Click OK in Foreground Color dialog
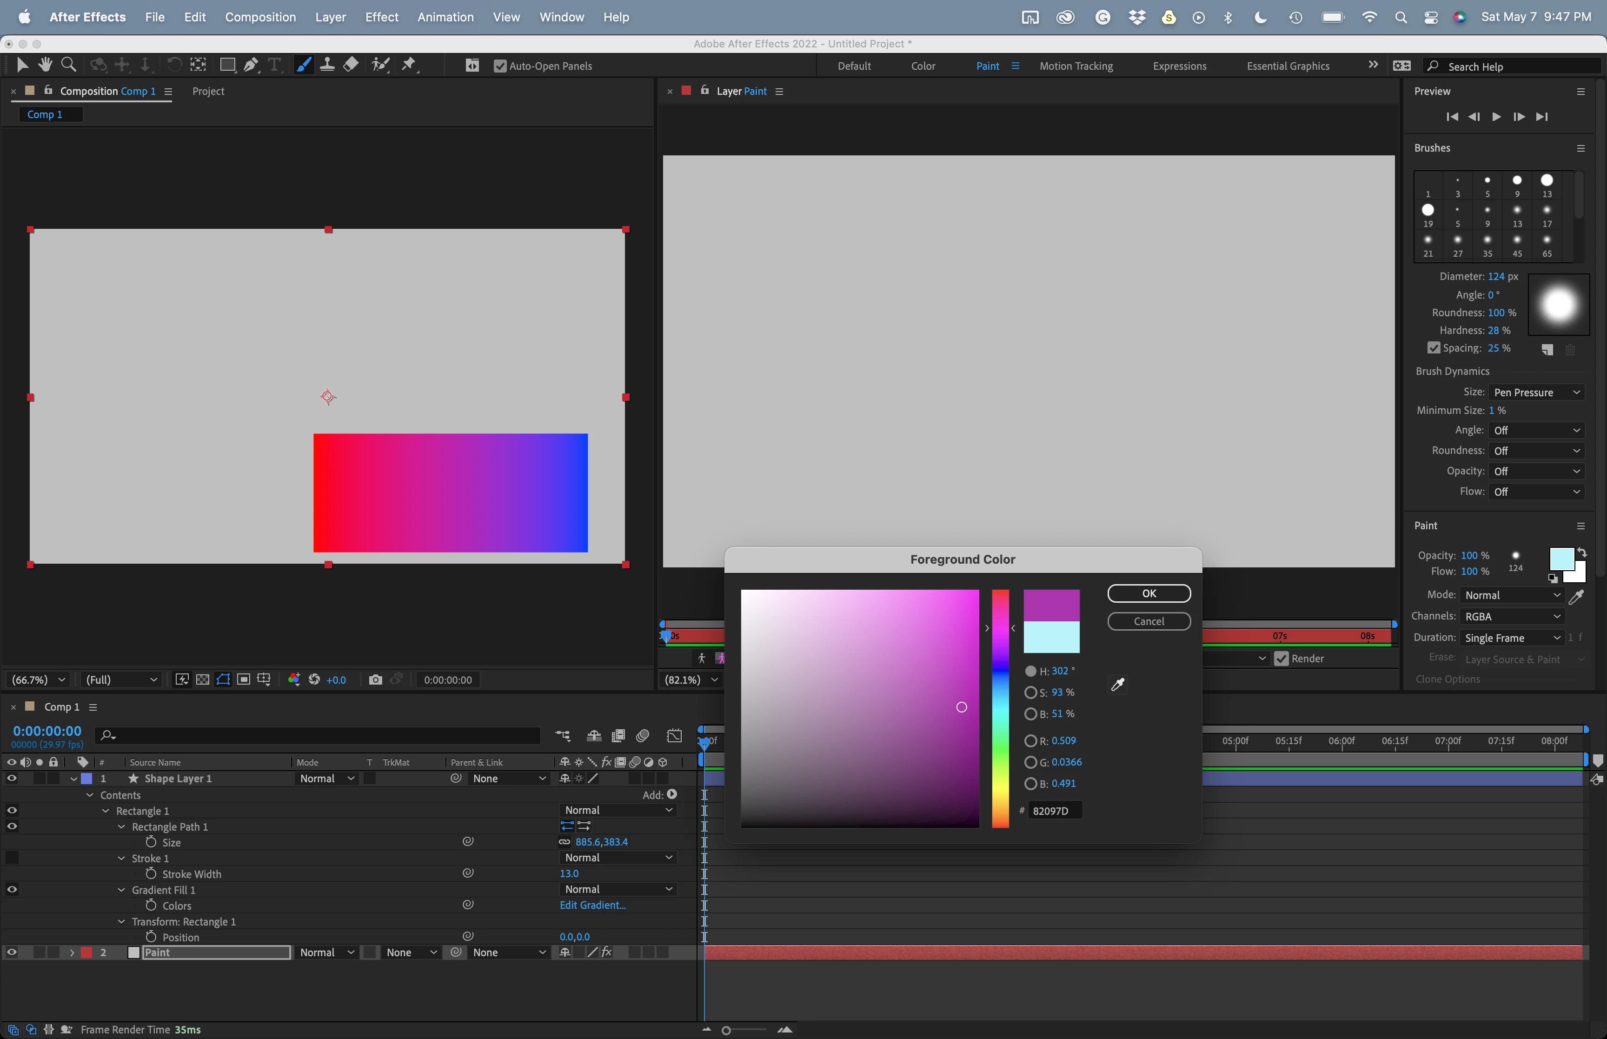This screenshot has height=1039, width=1607. pyautogui.click(x=1149, y=593)
